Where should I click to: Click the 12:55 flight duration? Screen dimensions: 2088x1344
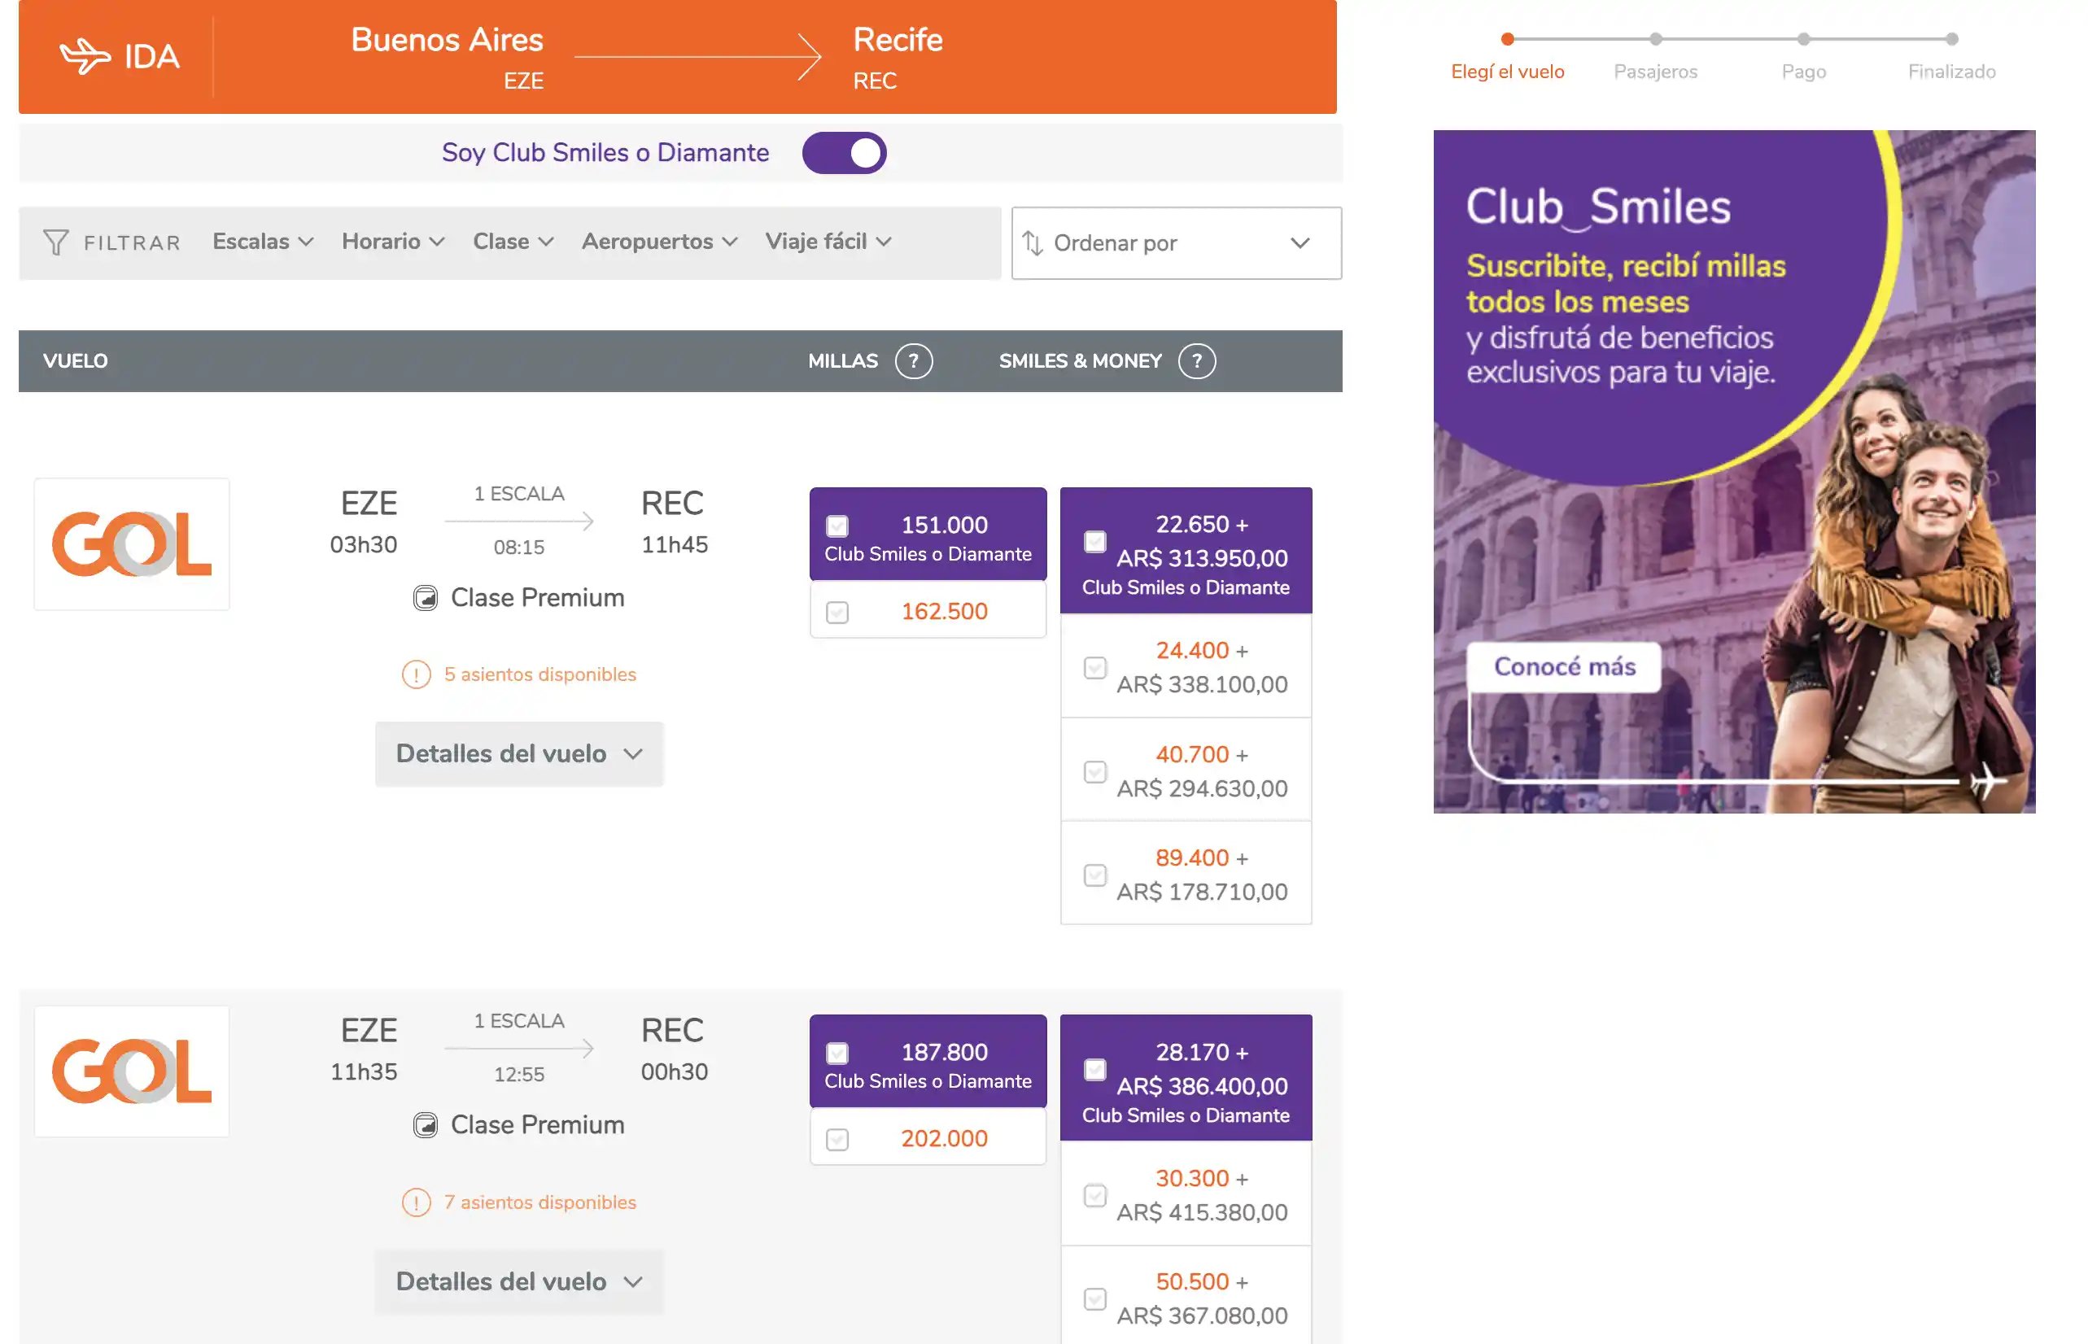tap(518, 1076)
